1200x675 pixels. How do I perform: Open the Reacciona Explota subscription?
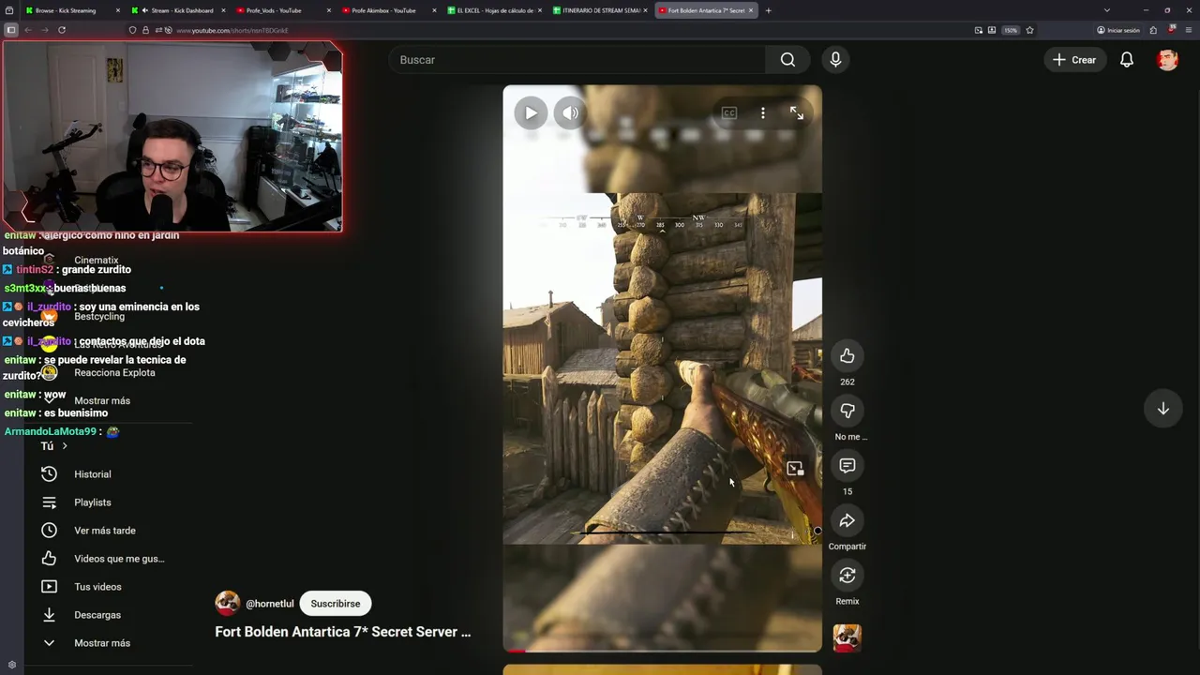click(114, 373)
